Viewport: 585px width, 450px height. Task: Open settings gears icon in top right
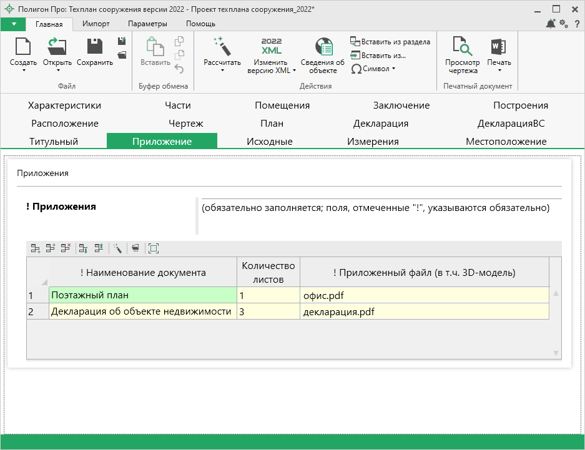(563, 24)
